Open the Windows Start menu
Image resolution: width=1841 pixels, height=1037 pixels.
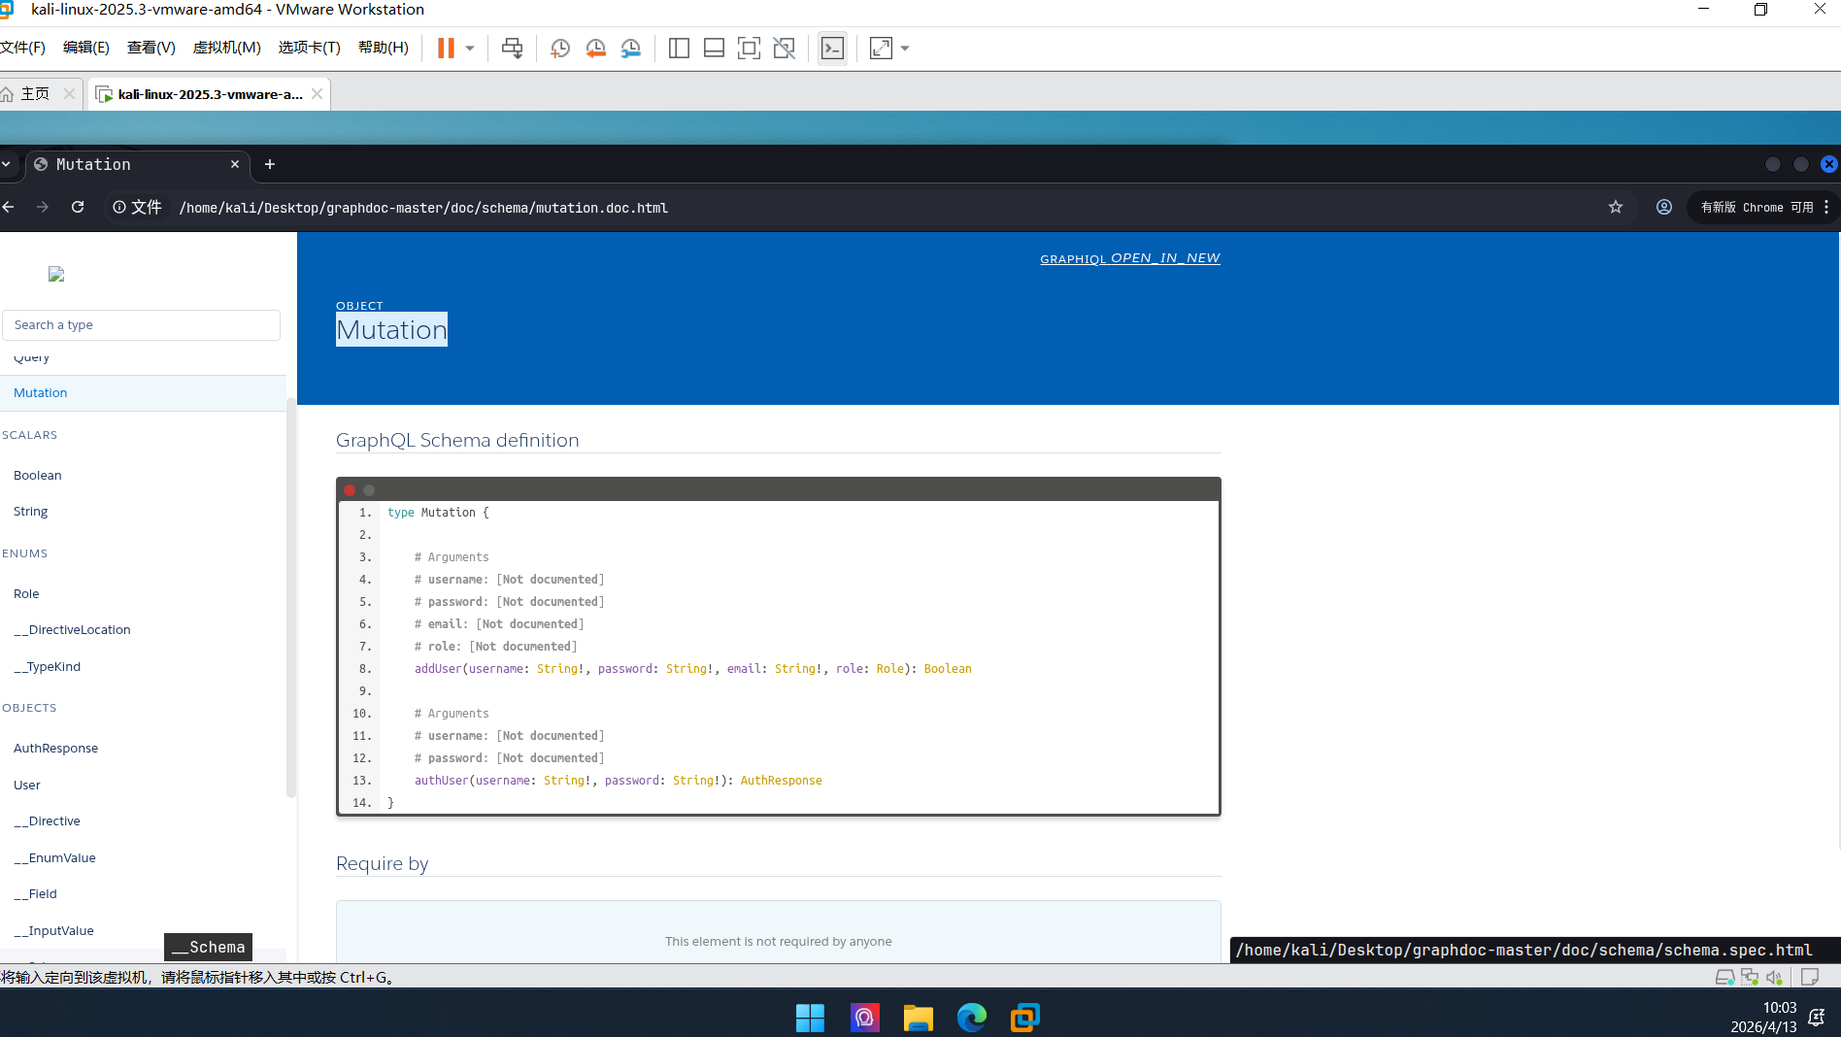810,1018
